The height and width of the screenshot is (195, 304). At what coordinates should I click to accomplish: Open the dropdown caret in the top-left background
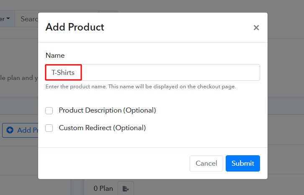(7, 19)
